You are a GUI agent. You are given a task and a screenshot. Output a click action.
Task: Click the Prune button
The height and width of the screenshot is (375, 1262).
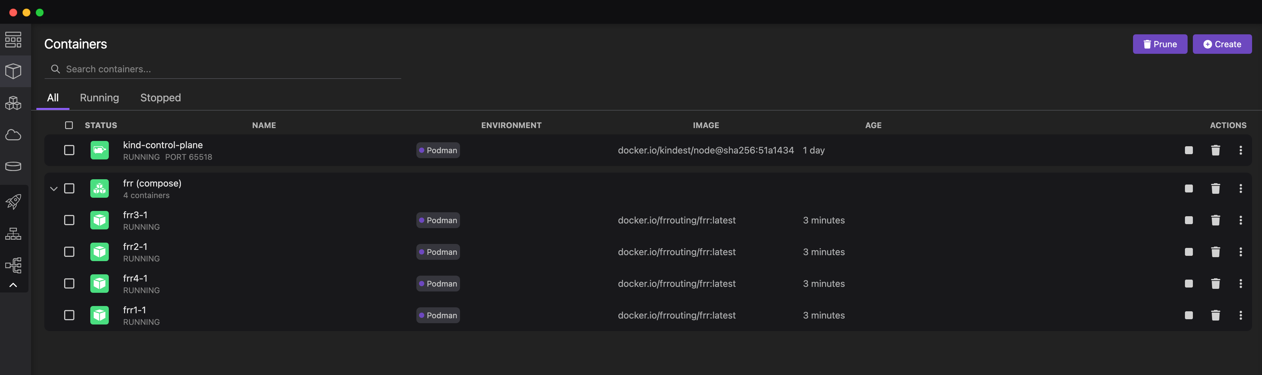tap(1159, 44)
